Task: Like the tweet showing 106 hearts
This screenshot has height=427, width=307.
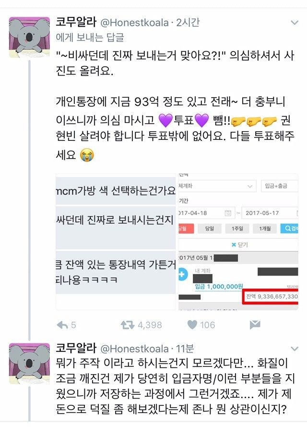Action: click(192, 324)
